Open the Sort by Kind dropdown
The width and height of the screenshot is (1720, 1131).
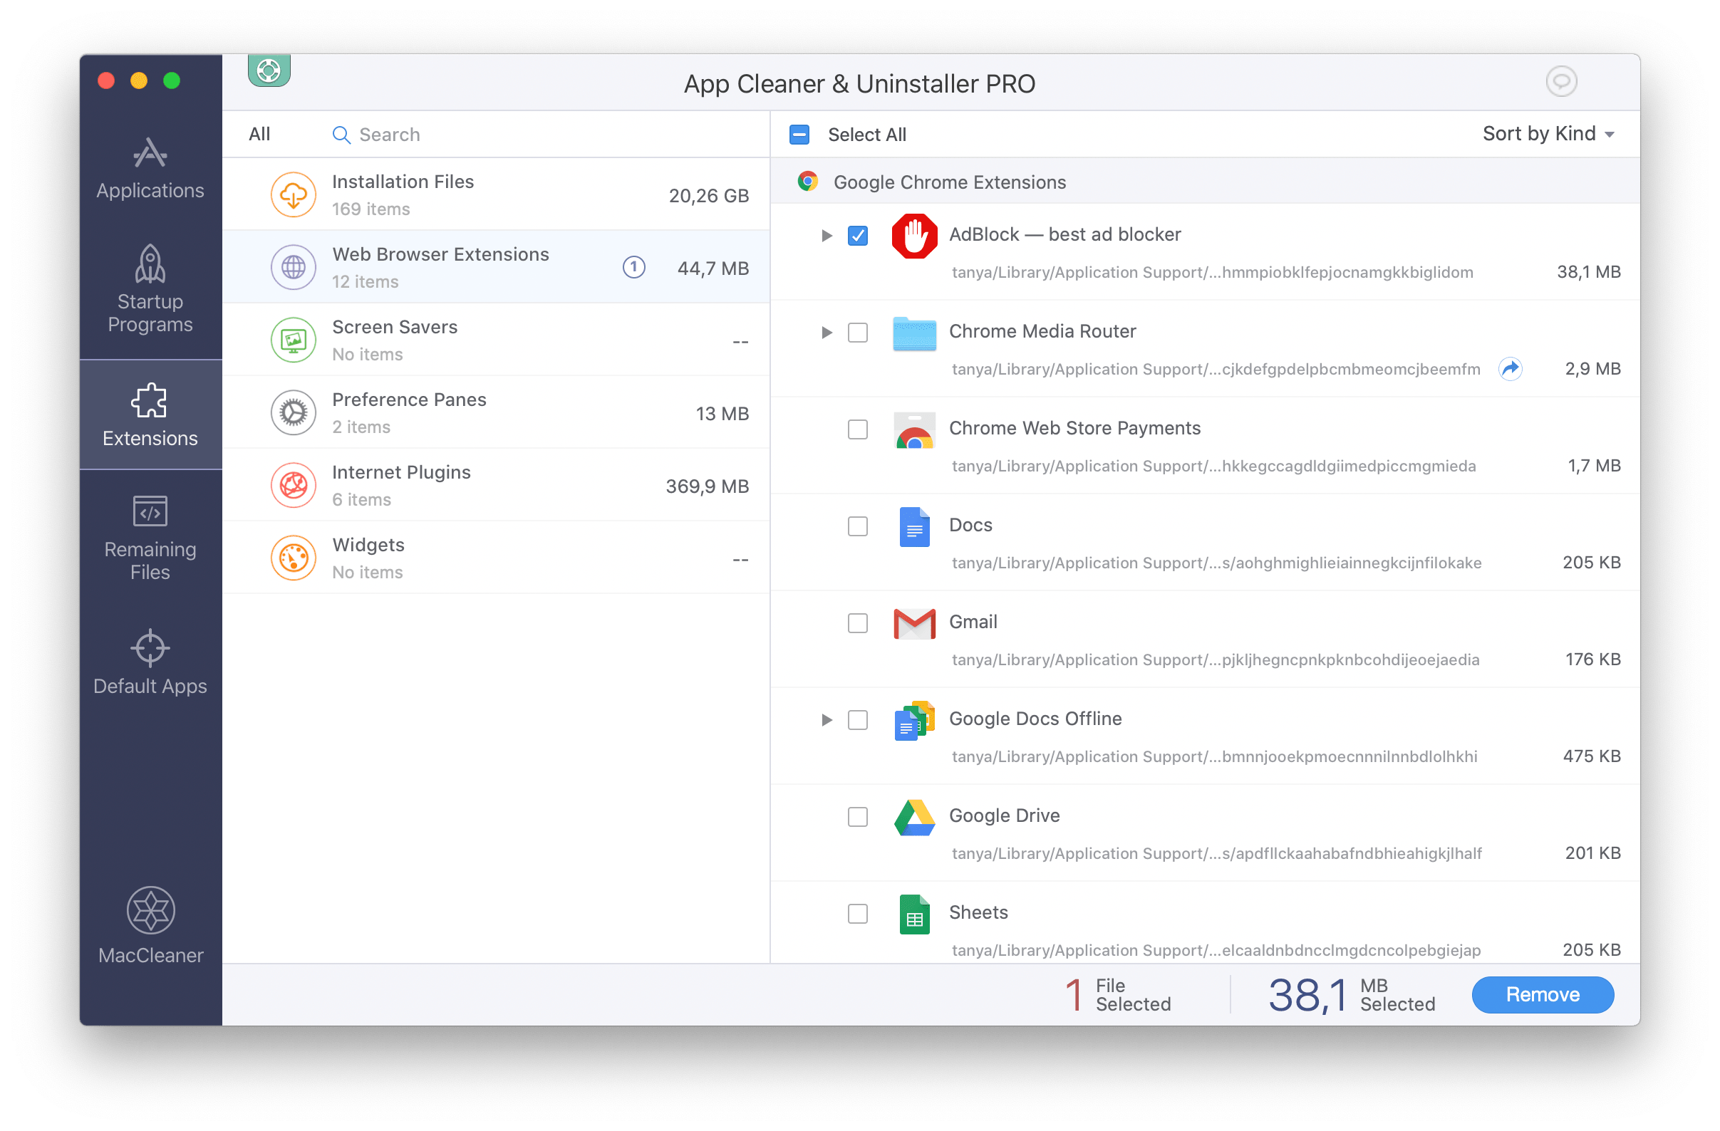coord(1547,132)
